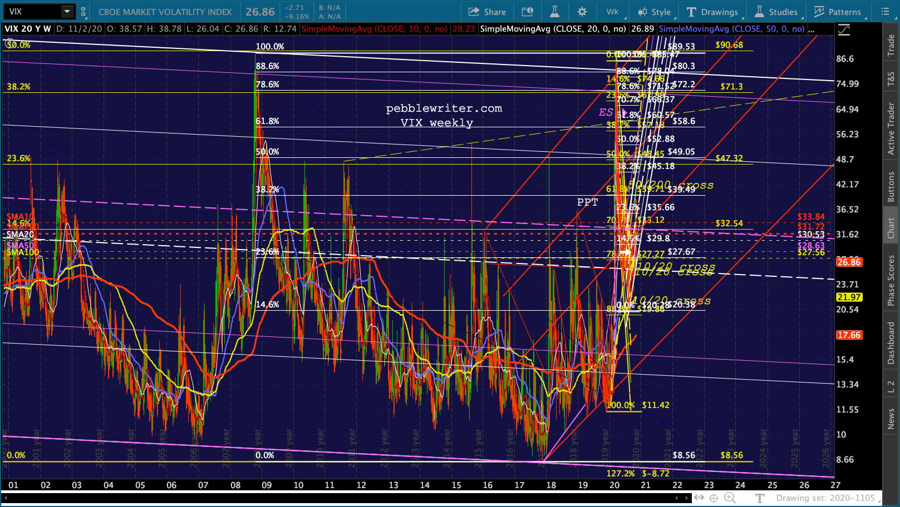Open the thinkScript flask icon
The height and width of the screenshot is (507, 900).
click(554, 12)
